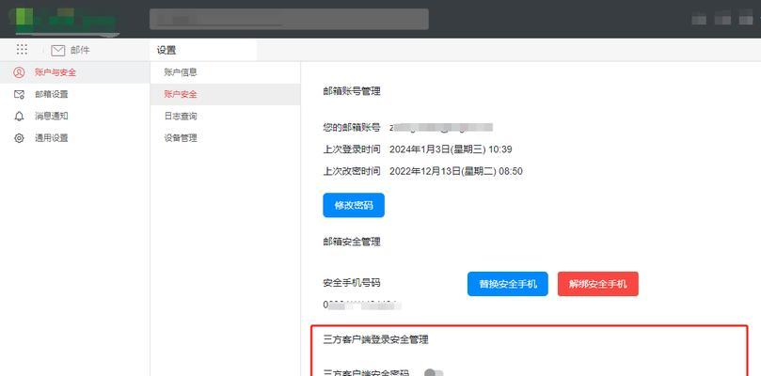Click the 安全手机号码 label
The image size is (761, 376).
click(x=352, y=283)
